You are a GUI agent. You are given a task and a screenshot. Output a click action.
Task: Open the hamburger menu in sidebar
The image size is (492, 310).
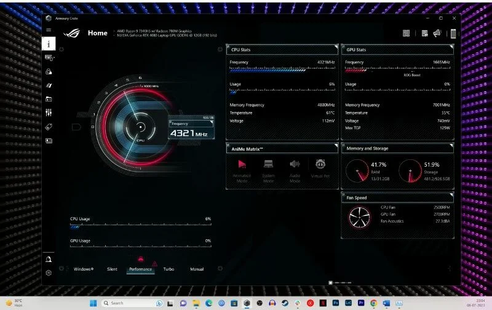click(49, 30)
